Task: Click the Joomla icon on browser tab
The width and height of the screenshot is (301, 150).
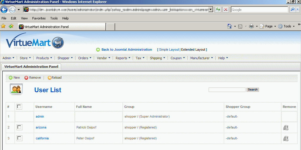Action: (21, 27)
